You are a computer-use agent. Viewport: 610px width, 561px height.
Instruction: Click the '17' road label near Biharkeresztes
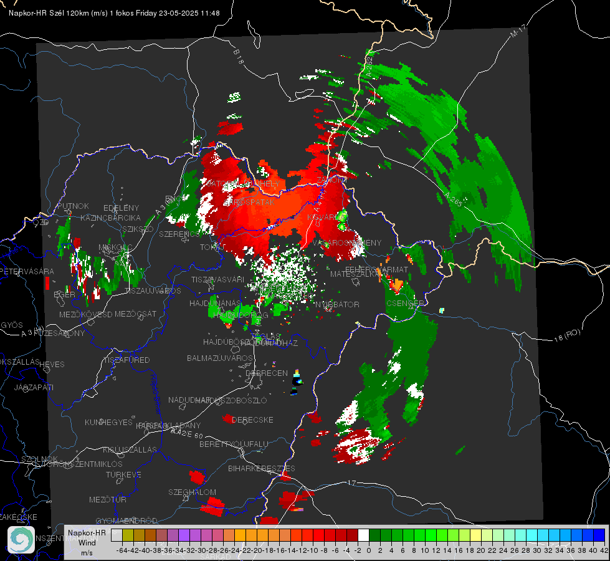351,482
